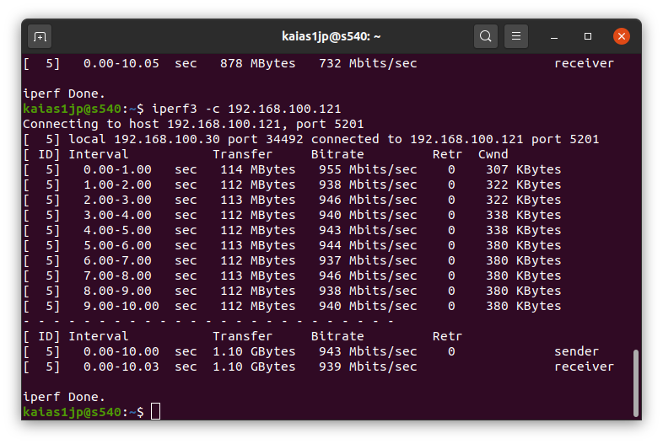663x444 pixels.
Task: Click the iperf3 -c 192.168.100.121 command
Action: [246, 109]
